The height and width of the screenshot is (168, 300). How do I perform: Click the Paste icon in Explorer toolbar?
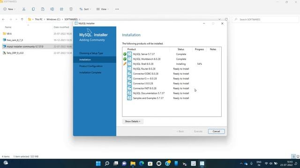(x=43, y=9)
